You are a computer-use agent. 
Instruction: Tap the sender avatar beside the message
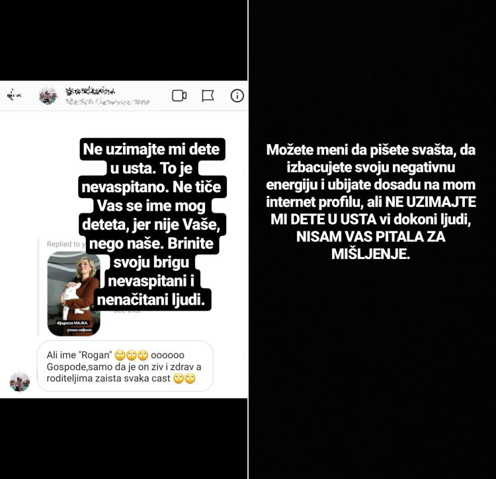[20, 382]
